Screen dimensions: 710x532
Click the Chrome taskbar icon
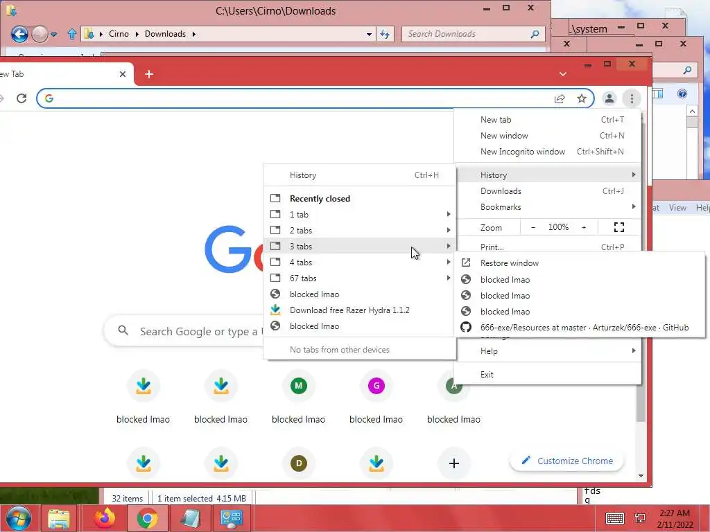tap(147, 518)
